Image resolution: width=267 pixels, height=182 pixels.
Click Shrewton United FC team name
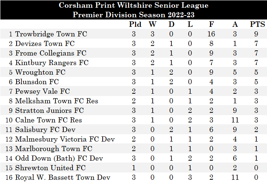pyautogui.click(x=50, y=168)
